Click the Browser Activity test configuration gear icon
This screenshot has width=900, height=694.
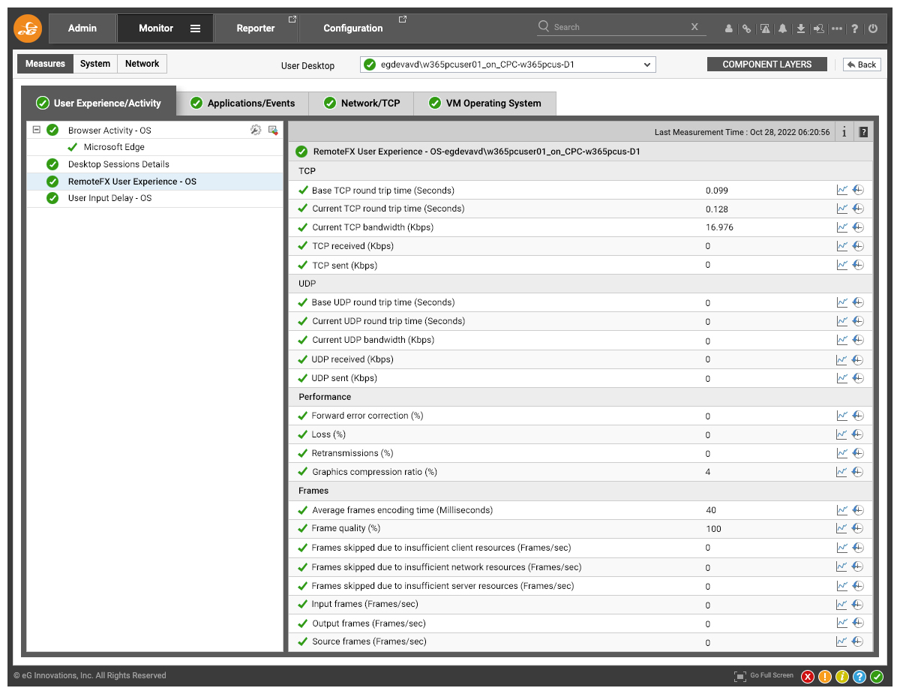coord(256,130)
